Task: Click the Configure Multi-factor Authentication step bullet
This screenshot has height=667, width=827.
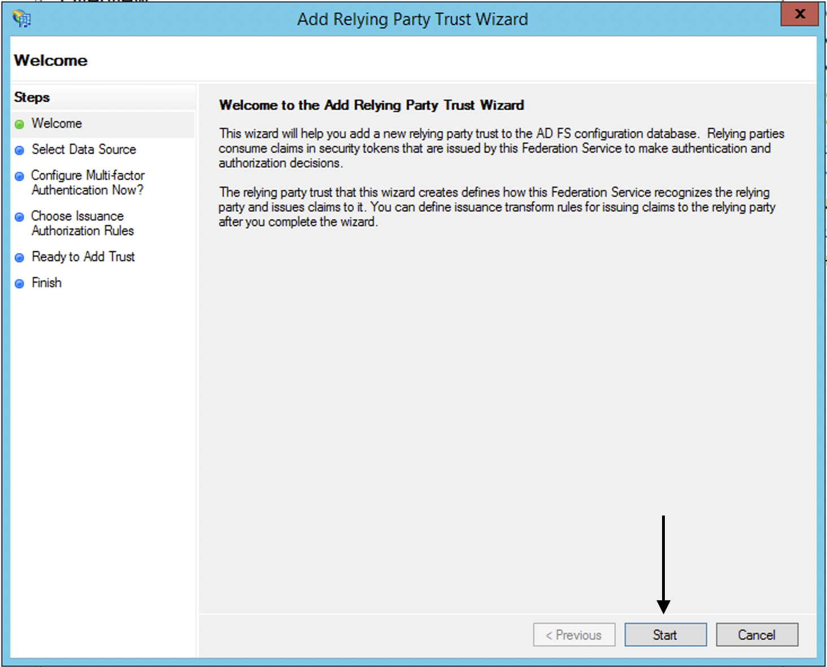Action: click(19, 176)
